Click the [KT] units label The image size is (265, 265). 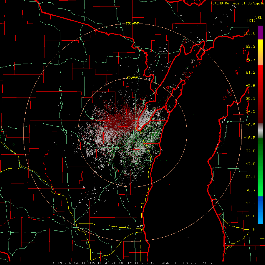251,20
